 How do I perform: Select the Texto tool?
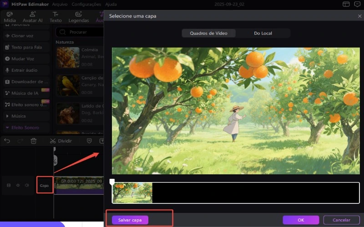[56, 17]
